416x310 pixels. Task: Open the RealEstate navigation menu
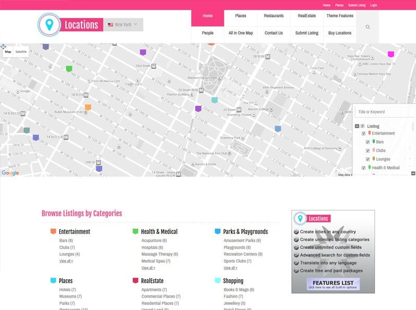pyautogui.click(x=307, y=16)
